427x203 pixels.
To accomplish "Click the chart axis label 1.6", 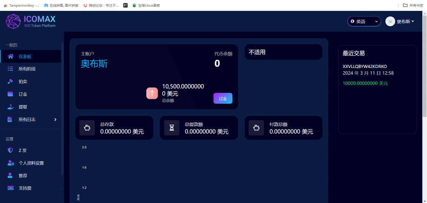I will click(x=84, y=167).
